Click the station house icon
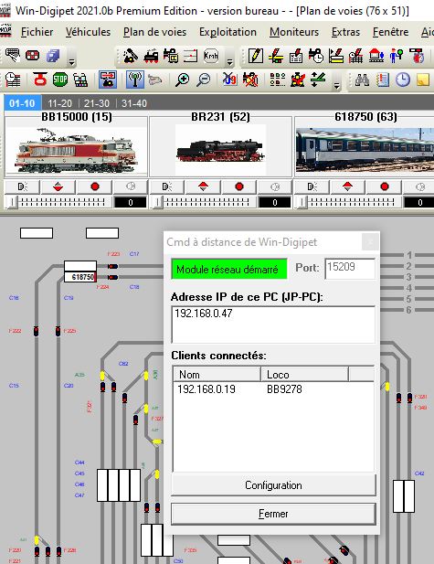Image resolution: width=434 pixels, height=564 pixels. pos(376,56)
